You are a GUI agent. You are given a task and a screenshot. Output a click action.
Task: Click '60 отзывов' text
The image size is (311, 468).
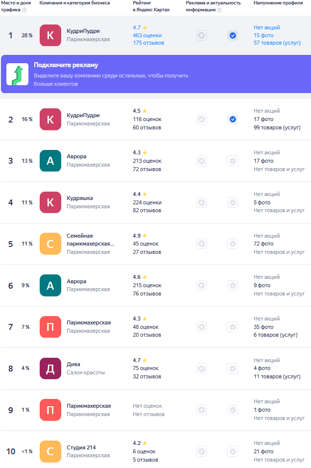point(147,127)
